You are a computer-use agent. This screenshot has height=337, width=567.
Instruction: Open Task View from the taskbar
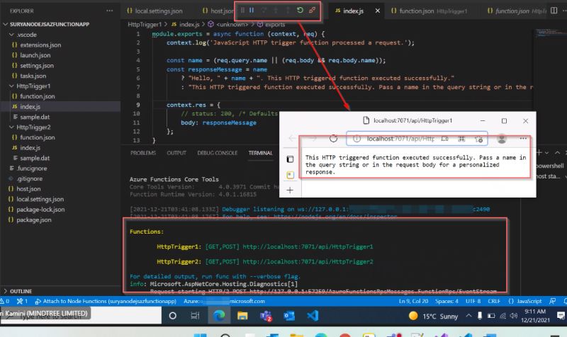pos(196,316)
